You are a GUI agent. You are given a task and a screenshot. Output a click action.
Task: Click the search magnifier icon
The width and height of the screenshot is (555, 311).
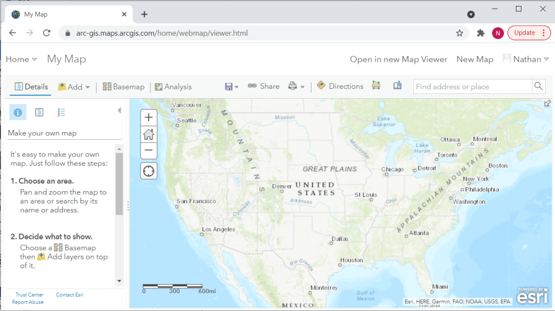[538, 87]
